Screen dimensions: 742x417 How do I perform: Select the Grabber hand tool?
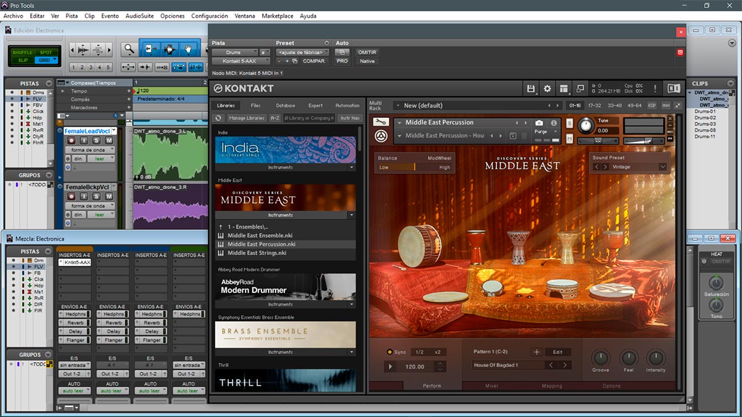click(188, 49)
